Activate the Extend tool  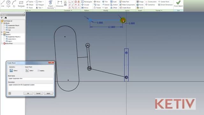pyautogui.click(x=106, y=5)
